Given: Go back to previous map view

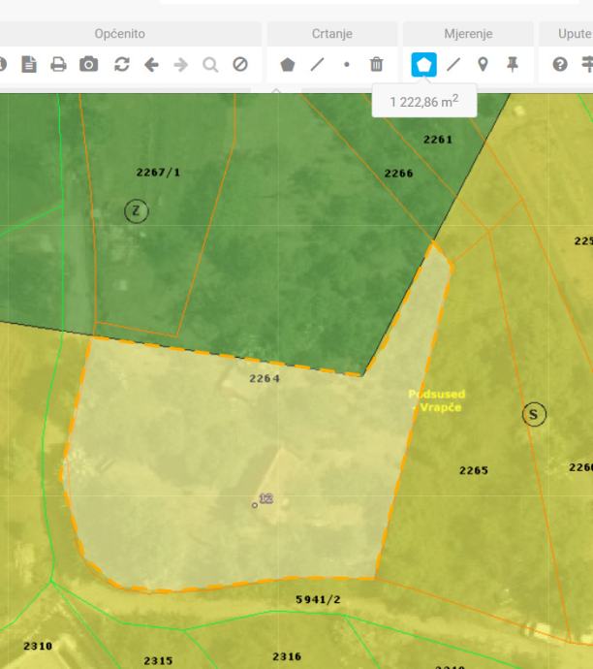Looking at the screenshot, I should pos(151,65).
